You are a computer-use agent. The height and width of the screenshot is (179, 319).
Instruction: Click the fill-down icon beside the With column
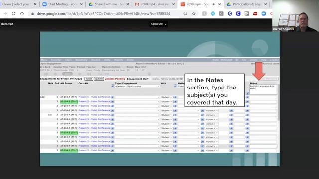coord(175,86)
